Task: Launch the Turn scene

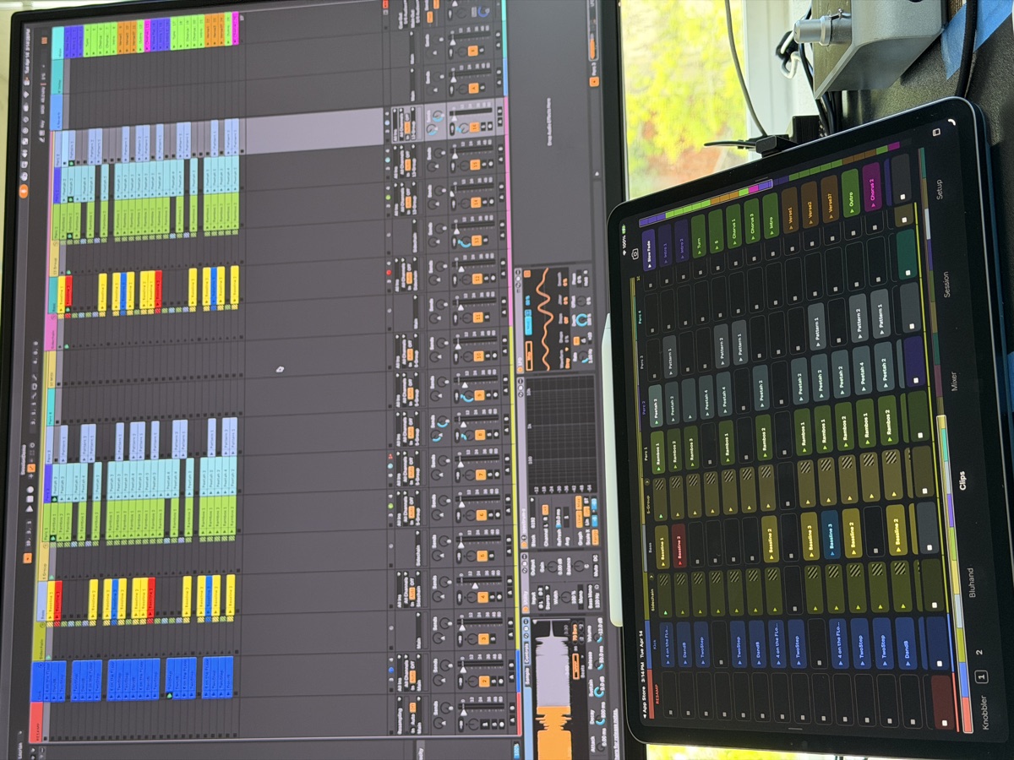Action: (700, 236)
